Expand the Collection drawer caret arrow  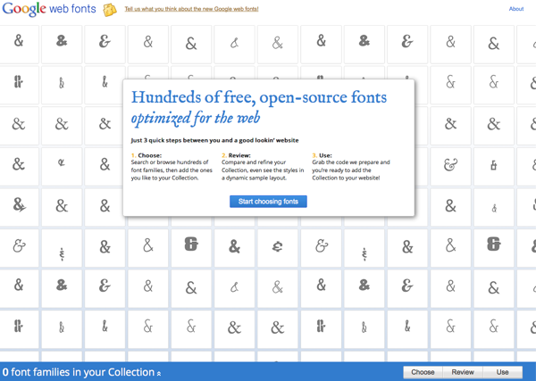[x=159, y=373]
